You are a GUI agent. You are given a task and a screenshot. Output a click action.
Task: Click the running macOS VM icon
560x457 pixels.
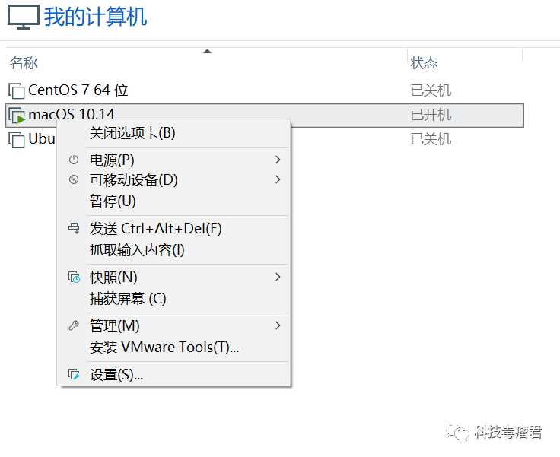(16, 116)
